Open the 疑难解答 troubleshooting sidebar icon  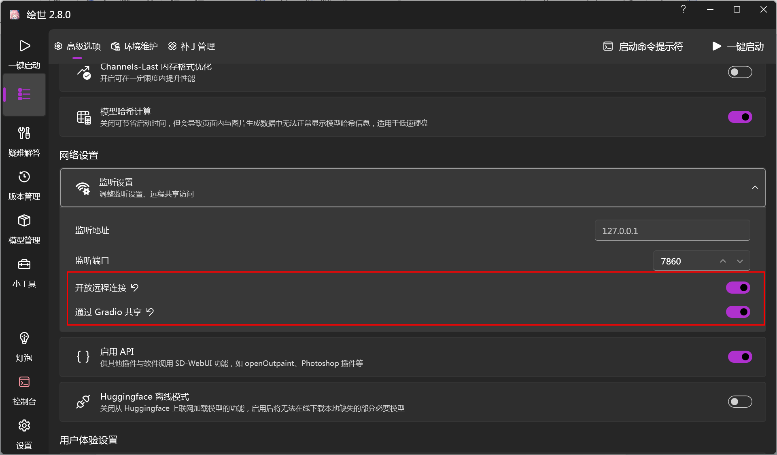[x=24, y=133]
